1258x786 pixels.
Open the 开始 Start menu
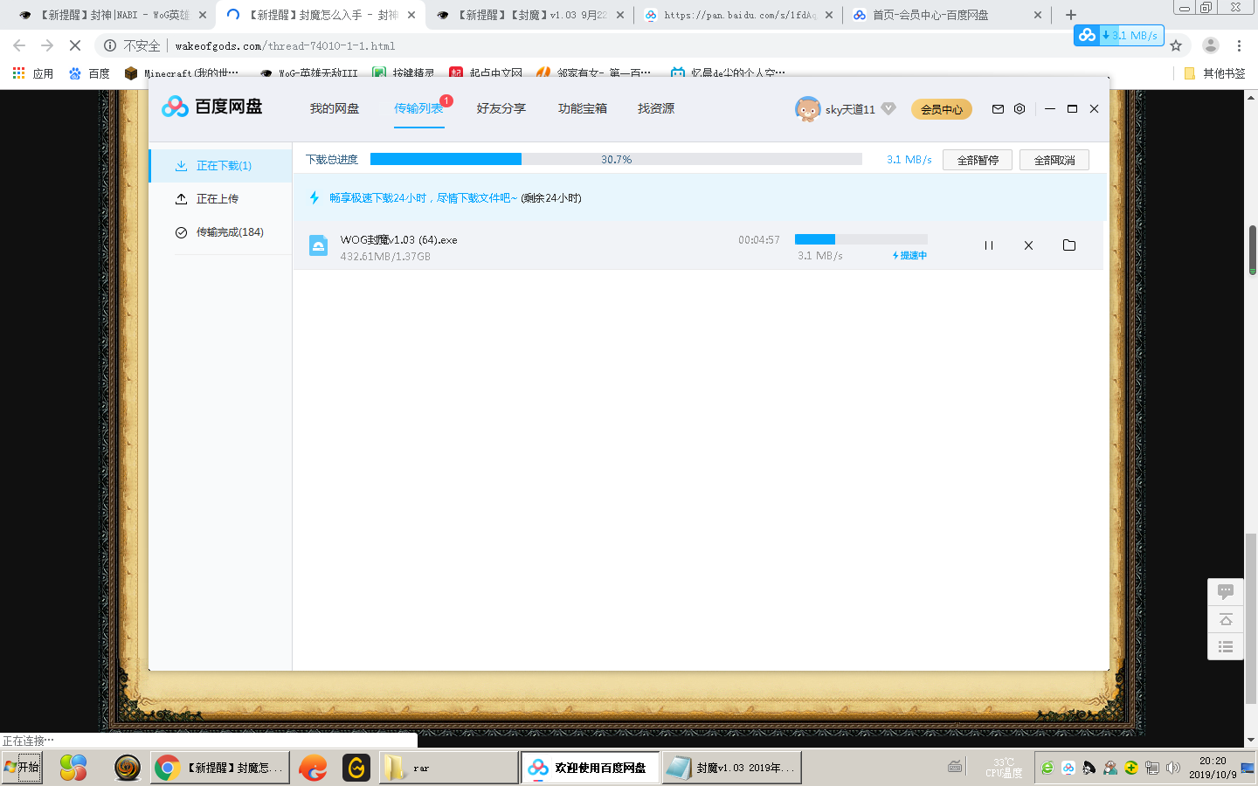[22, 768]
